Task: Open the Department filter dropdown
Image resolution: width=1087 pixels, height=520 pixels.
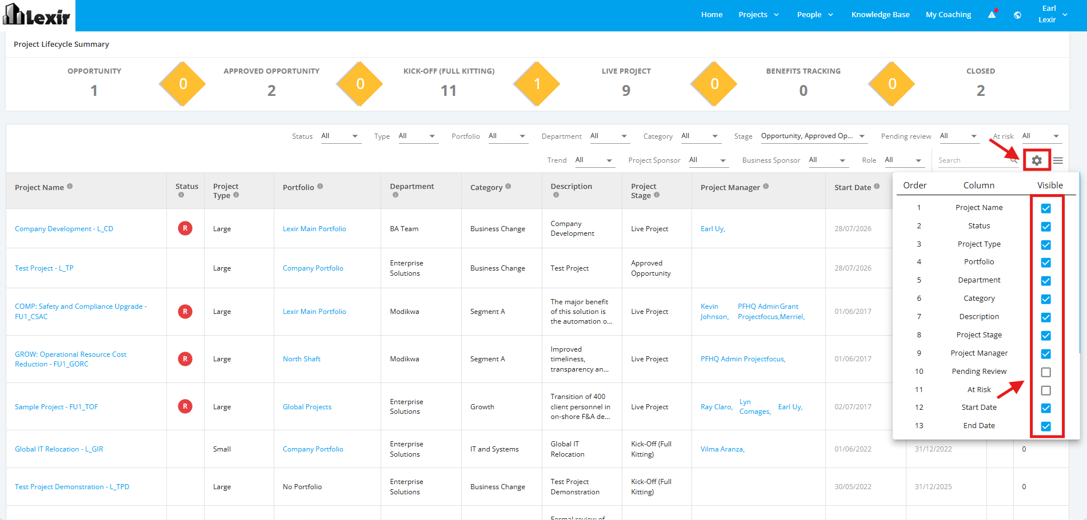Action: click(609, 136)
